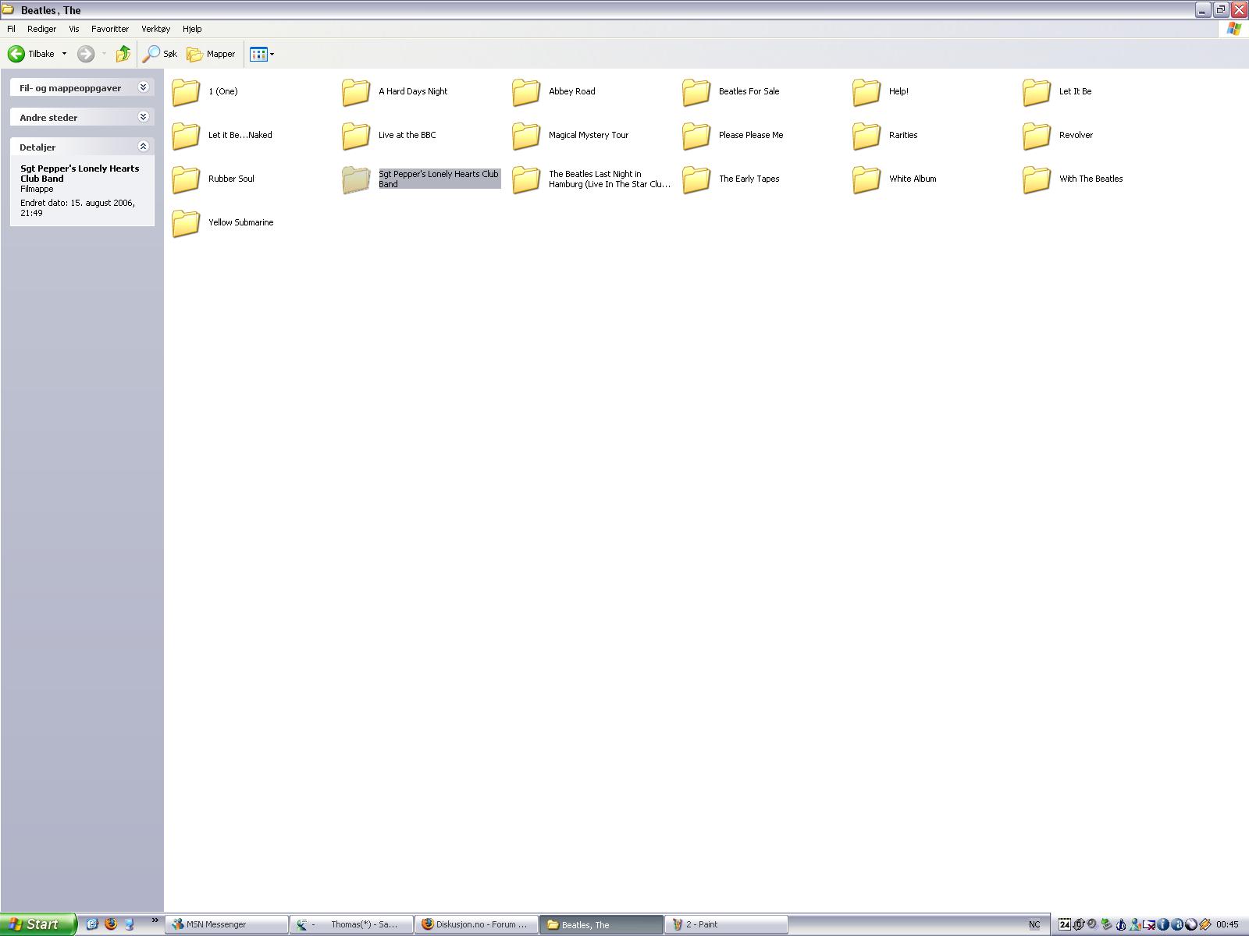Image resolution: width=1249 pixels, height=936 pixels.
Task: Click the Yellow Submarine name label
Action: [x=240, y=222]
